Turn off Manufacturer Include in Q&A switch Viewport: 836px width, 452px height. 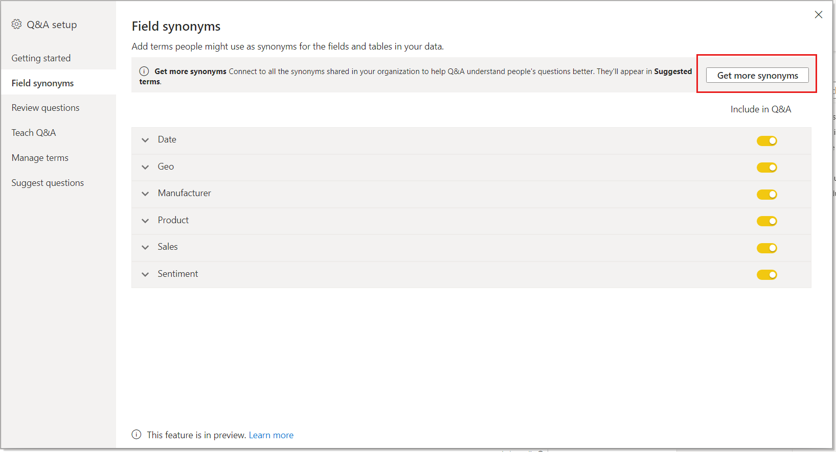(x=767, y=195)
